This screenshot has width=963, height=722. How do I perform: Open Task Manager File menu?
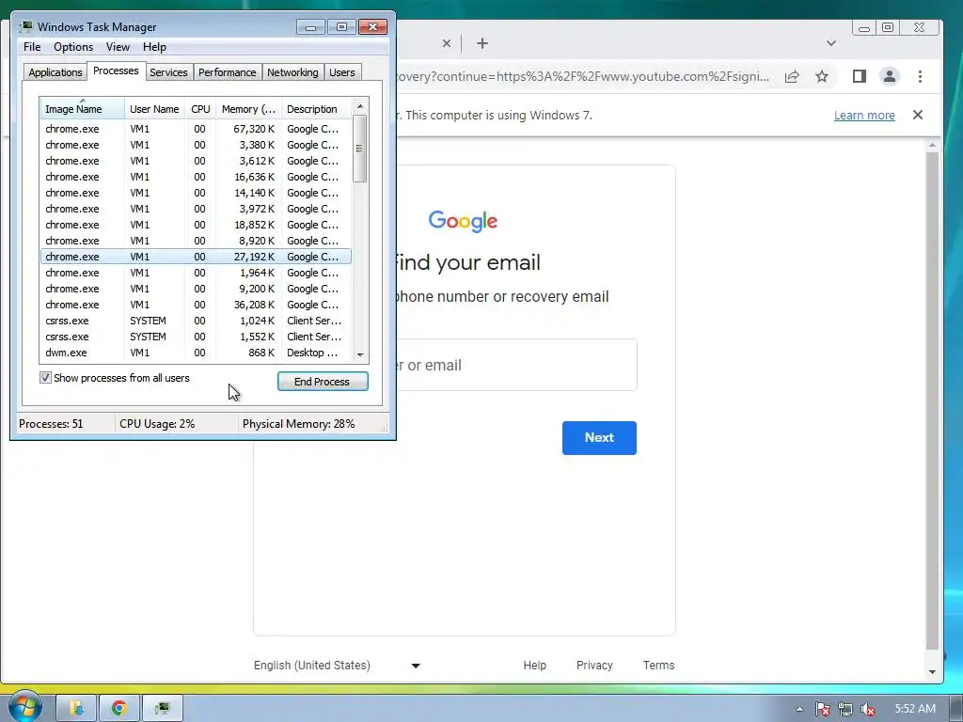click(32, 47)
